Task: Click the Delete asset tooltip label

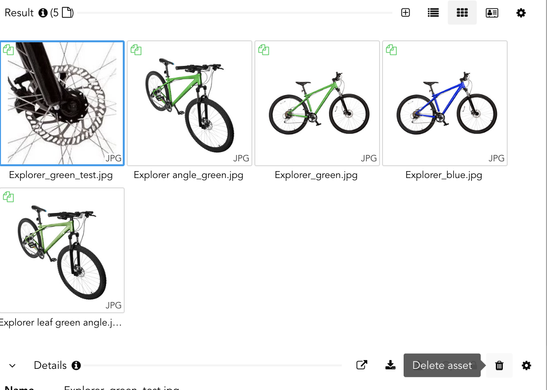Action: (441, 365)
